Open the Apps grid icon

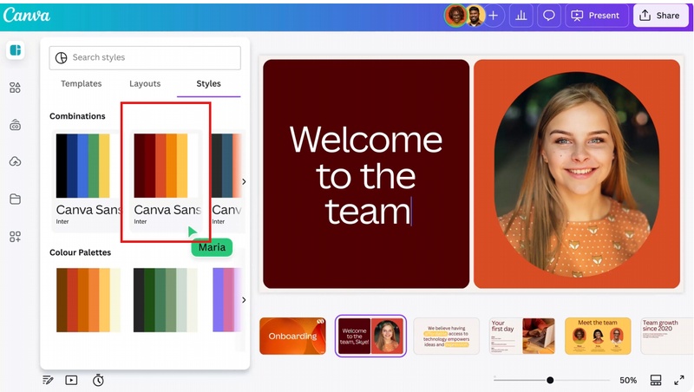coord(15,237)
